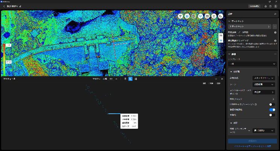The image size is (280, 151).
Task: Open density percentage type dropdown
Action: (249, 131)
